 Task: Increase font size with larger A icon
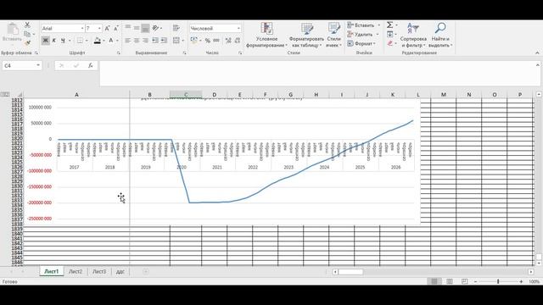coord(108,28)
